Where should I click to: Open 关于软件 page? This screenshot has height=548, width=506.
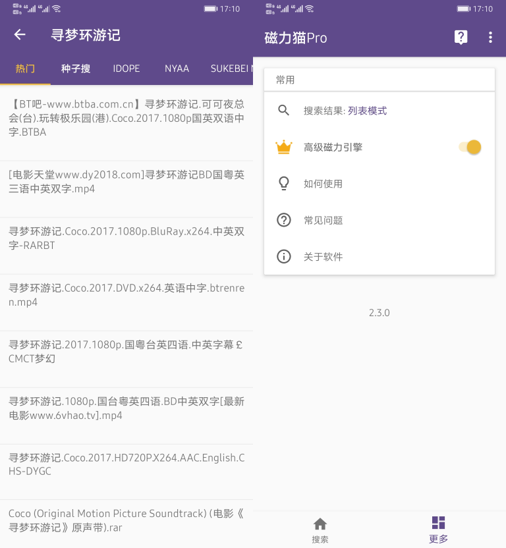pyautogui.click(x=379, y=256)
